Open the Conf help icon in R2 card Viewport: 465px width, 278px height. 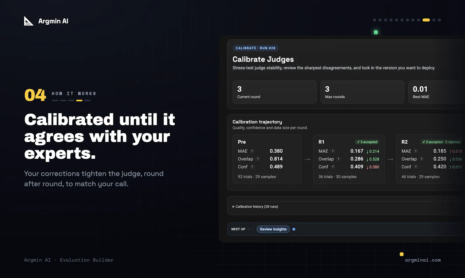416,167
